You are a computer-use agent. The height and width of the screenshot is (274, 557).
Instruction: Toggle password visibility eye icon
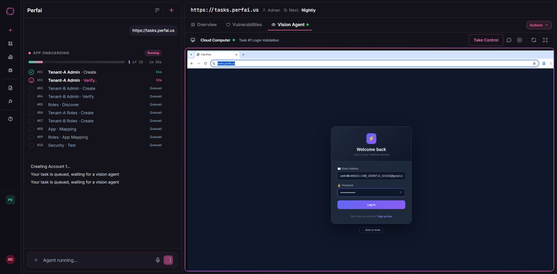pyautogui.click(x=401, y=192)
